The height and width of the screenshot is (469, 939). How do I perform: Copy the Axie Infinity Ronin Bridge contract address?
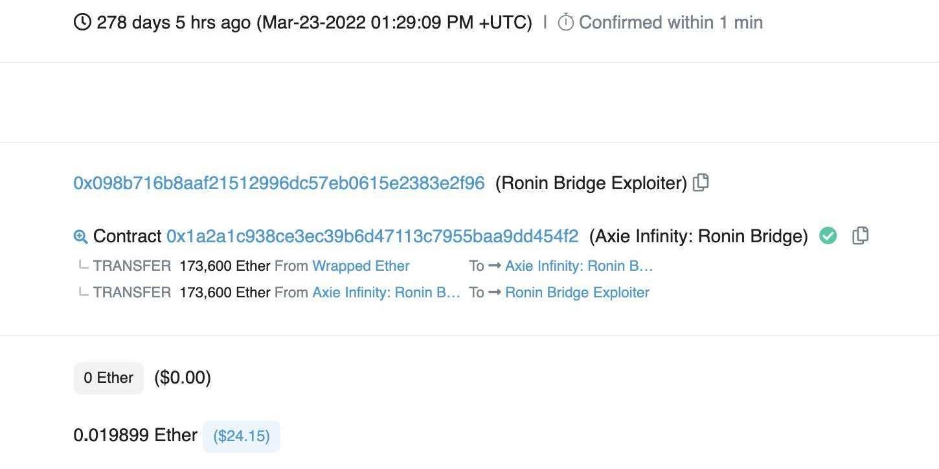[x=860, y=236]
